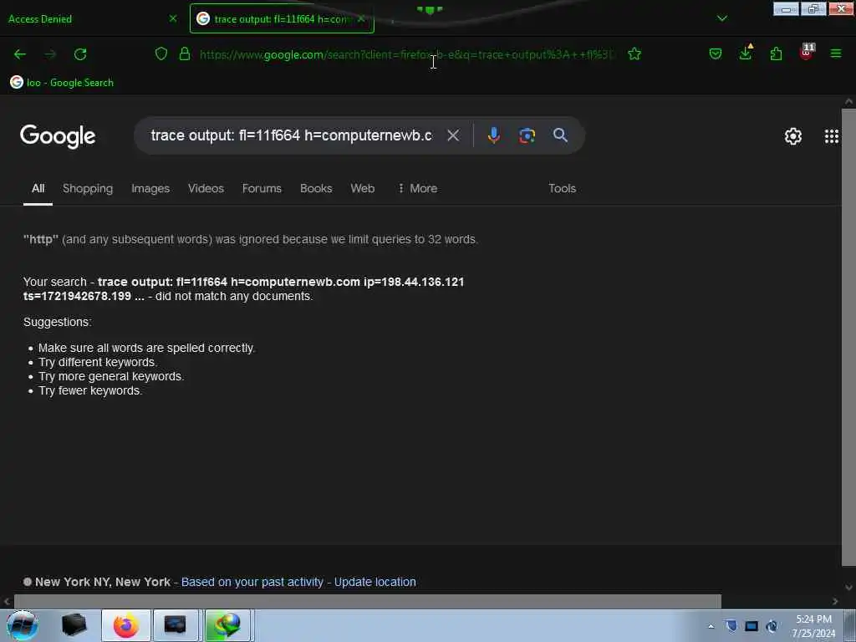Search by image with Google Lens

(527, 135)
